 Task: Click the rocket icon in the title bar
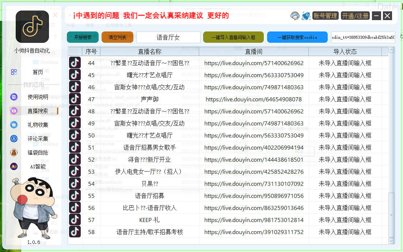[306, 16]
